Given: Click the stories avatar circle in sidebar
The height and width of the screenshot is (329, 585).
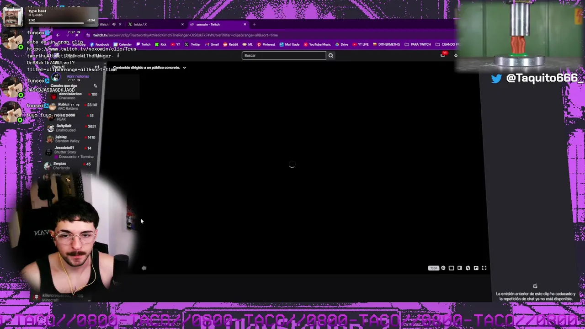Looking at the screenshot, I should point(56,77).
